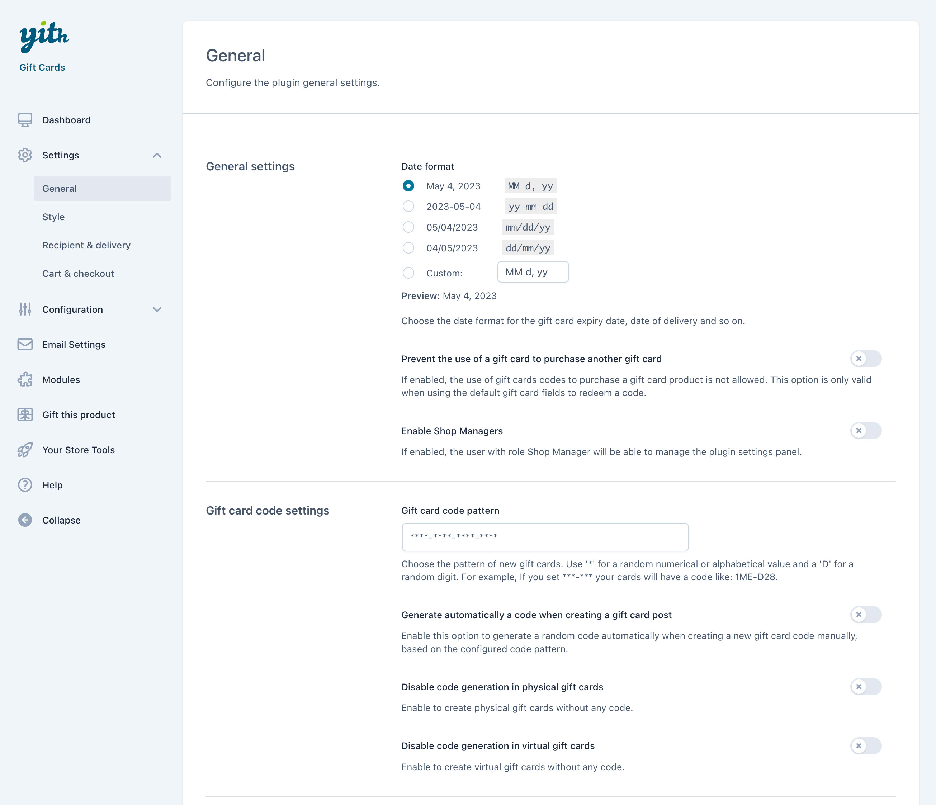Collapse the Settings submenu chevron
The image size is (936, 805).
pos(157,155)
